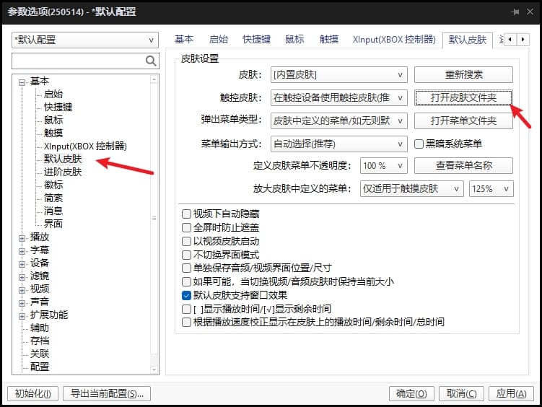Check 全屏时防止遮盖 option

pyautogui.click(x=186, y=227)
